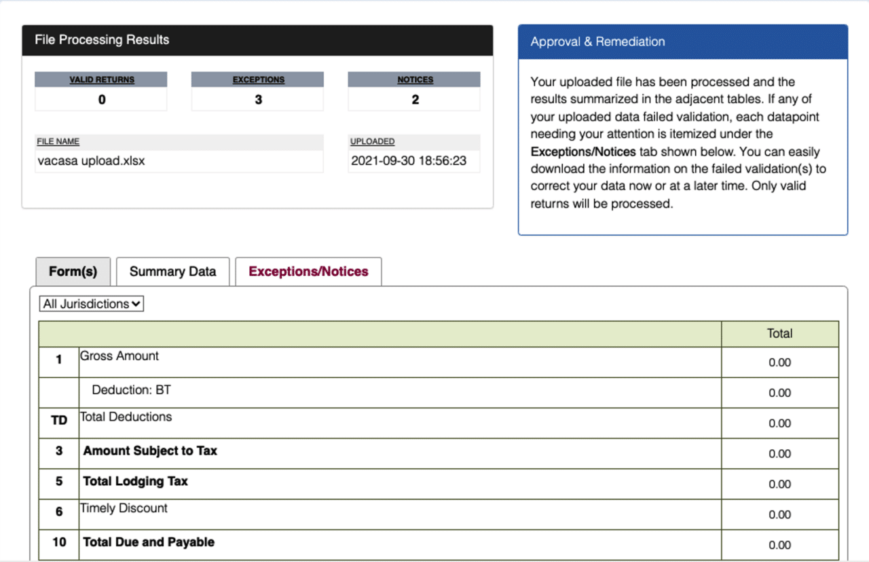
Task: Select the Gross Amount row
Action: pyautogui.click(x=119, y=355)
